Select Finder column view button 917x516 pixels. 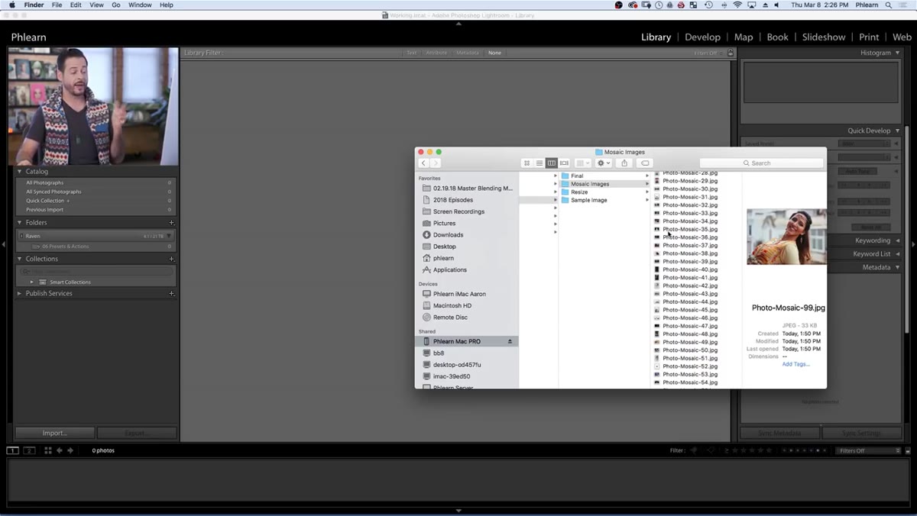click(551, 163)
